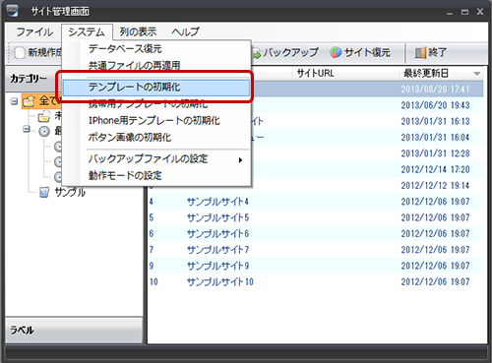The image size is (492, 363).
Task: Click date 2012/12/12 19:14
Action: 435,186
